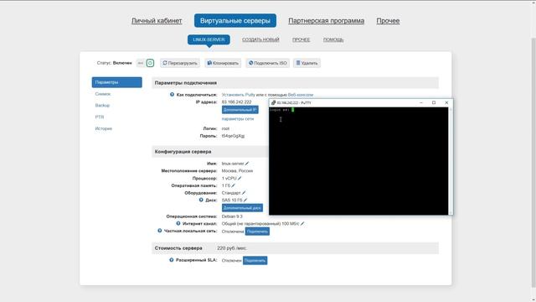This screenshot has height=302, width=536.
Task: Click the Debian 9.3 operating system text
Action: pos(232,216)
